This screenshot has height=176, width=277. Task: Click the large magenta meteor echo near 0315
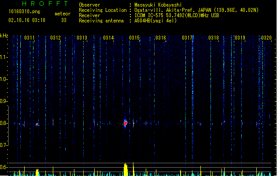pos(126,122)
